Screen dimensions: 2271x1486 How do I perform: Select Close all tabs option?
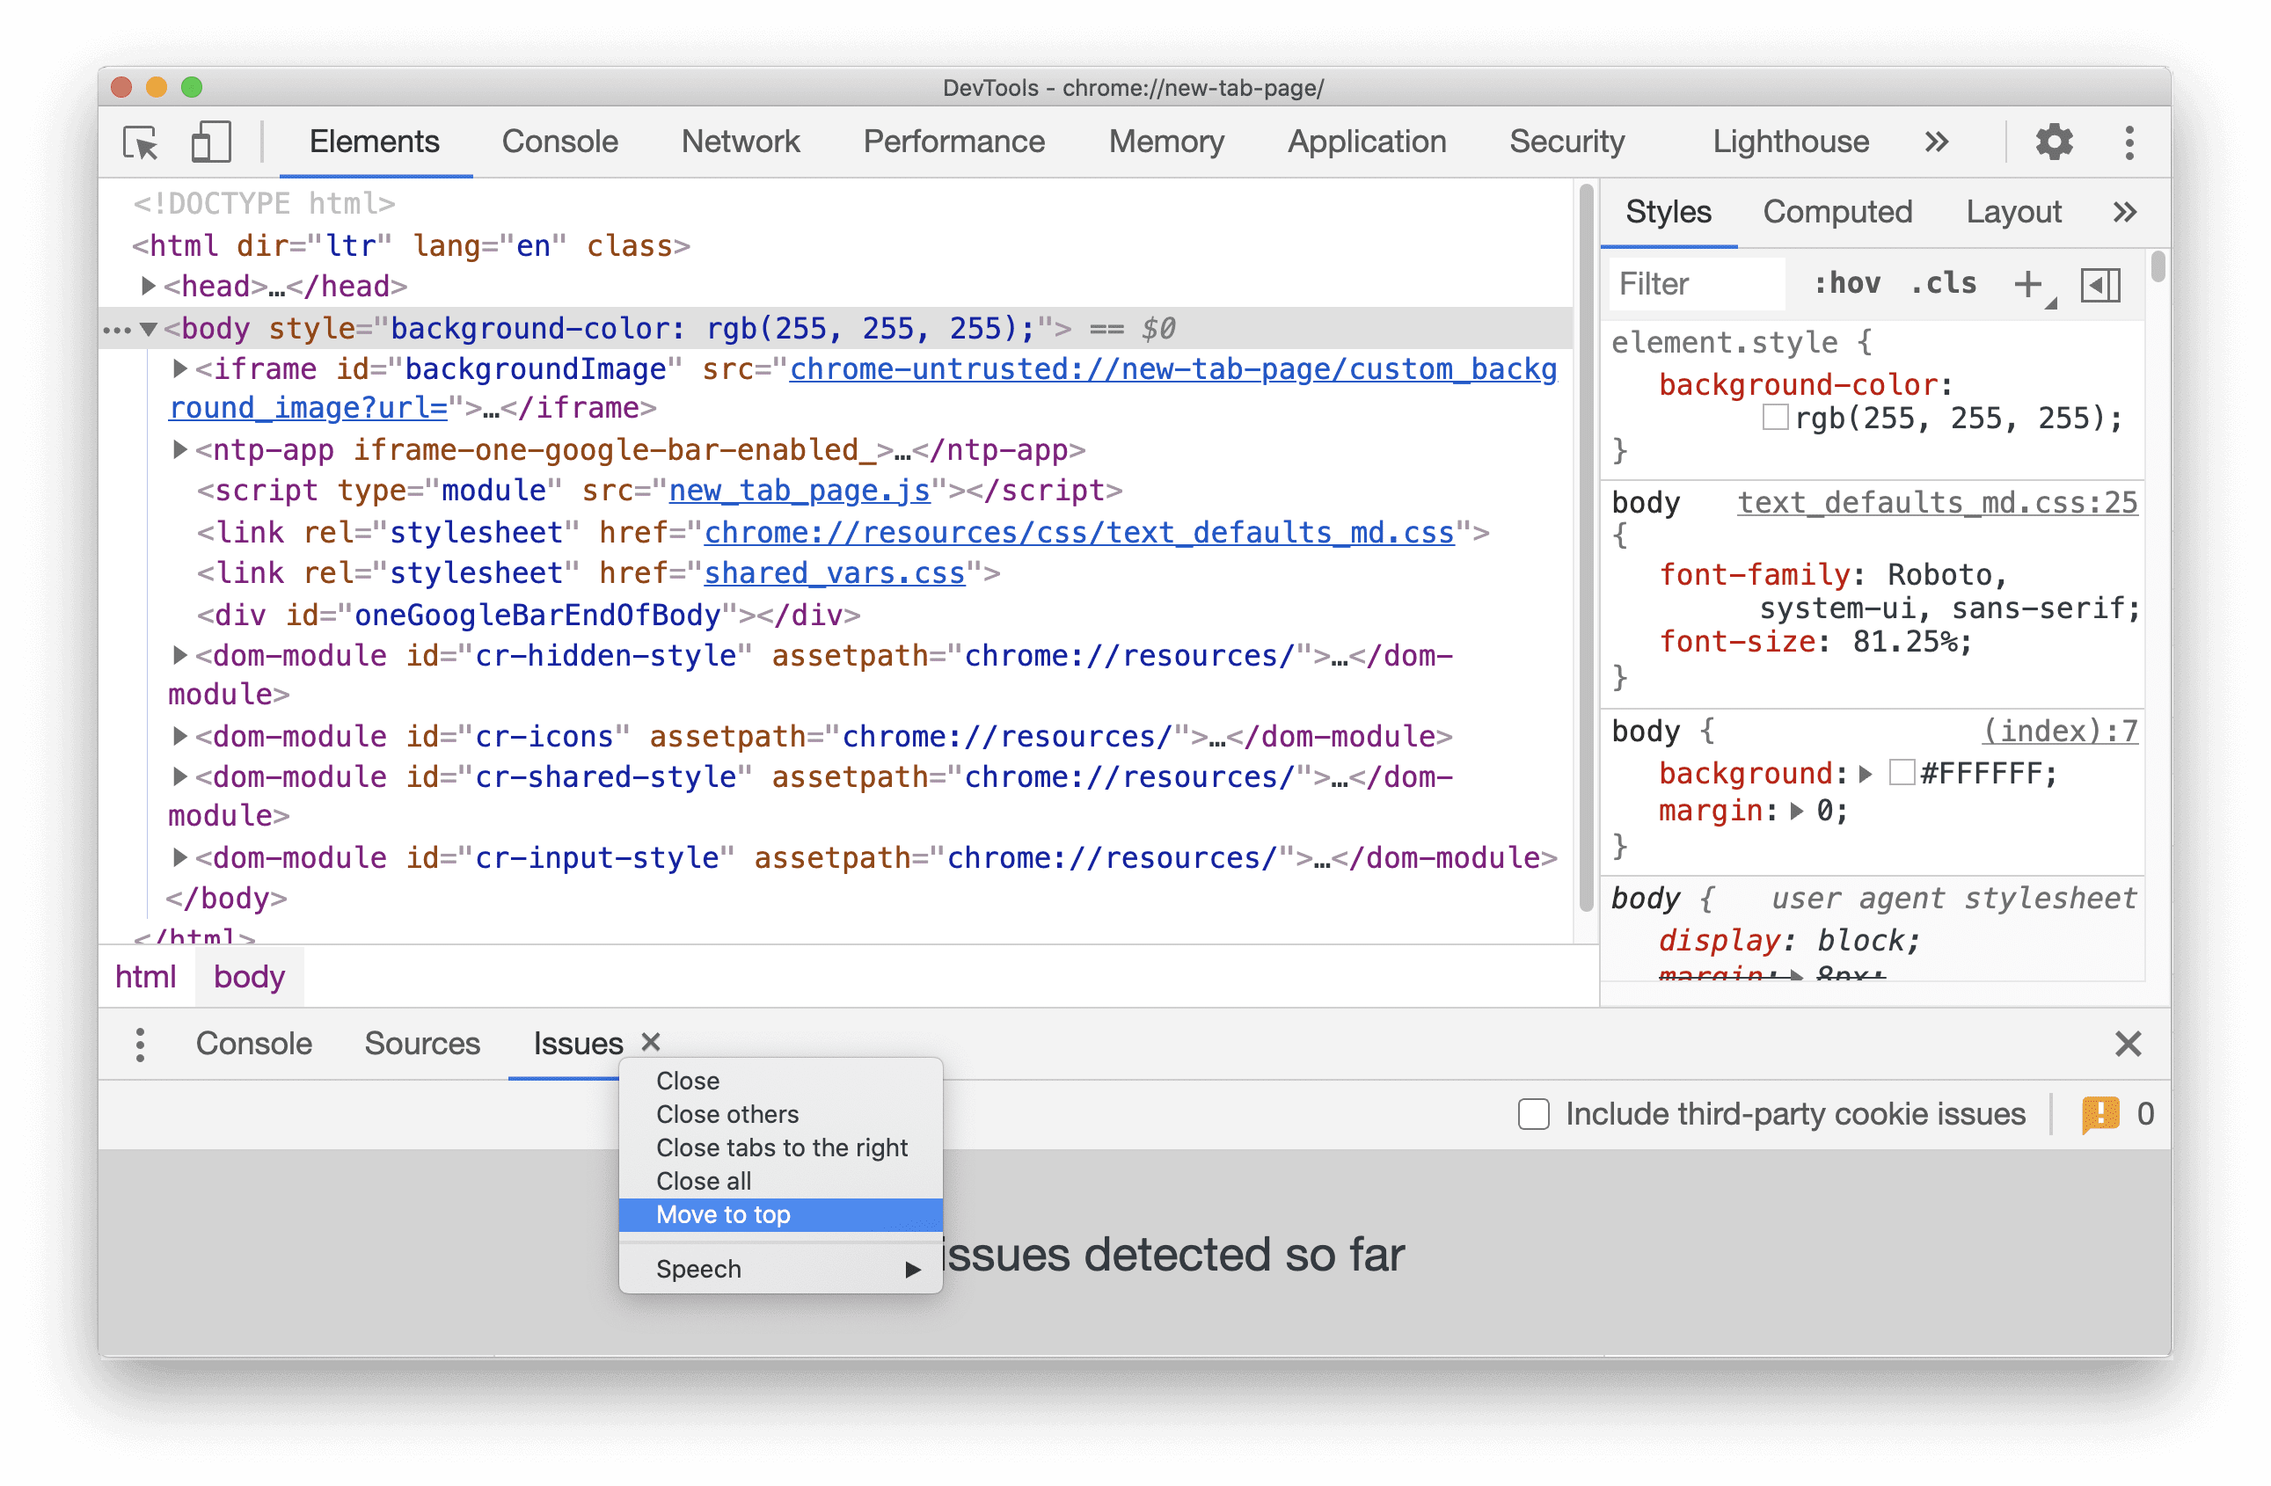click(x=704, y=1179)
